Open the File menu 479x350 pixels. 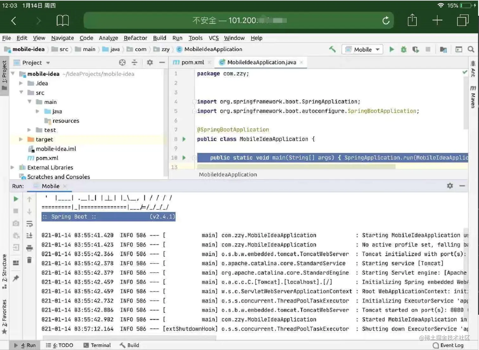point(6,38)
